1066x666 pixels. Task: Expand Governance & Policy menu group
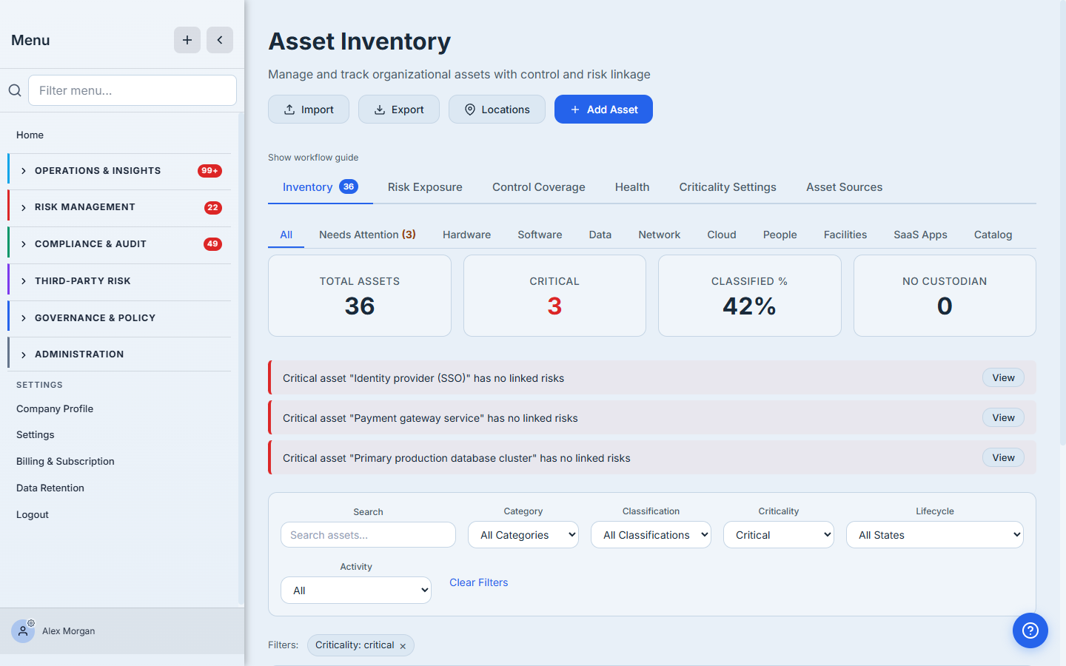click(119, 318)
